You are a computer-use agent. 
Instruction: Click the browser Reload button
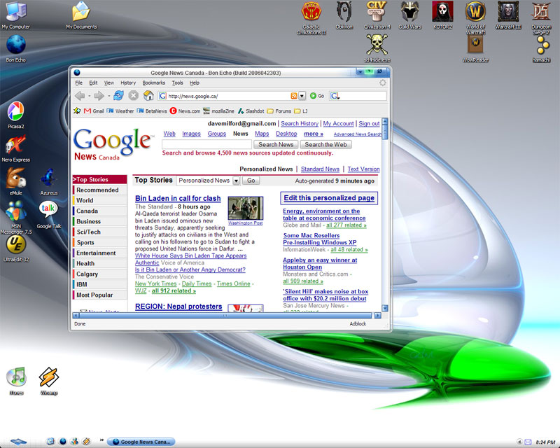(118, 95)
